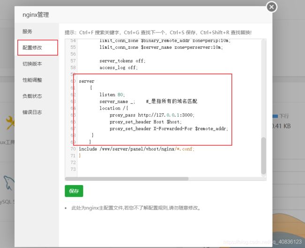The height and width of the screenshot is (248, 305).
Task: Select the 配置修改 tab
Action: 38,48
